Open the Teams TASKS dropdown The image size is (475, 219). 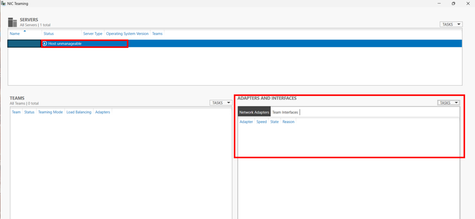221,103
